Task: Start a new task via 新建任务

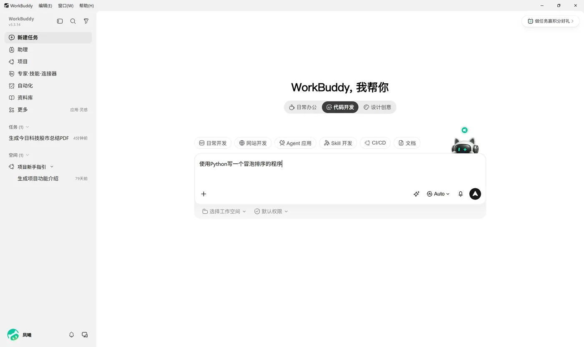Action: (48, 37)
